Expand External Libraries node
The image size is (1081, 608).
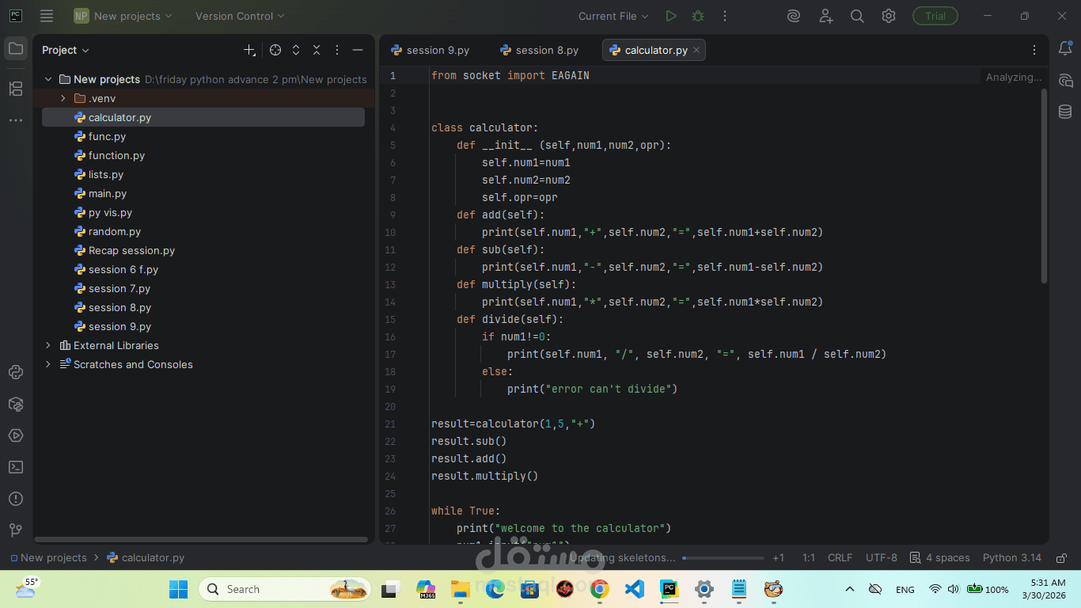coord(48,345)
